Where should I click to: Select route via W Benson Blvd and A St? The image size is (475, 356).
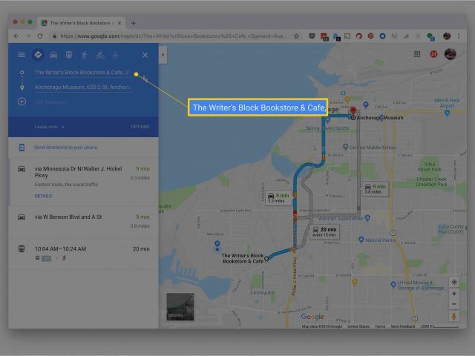point(84,222)
